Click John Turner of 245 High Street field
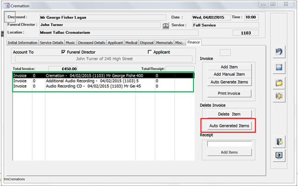The width and height of the screenshot is (298, 186). point(104,59)
